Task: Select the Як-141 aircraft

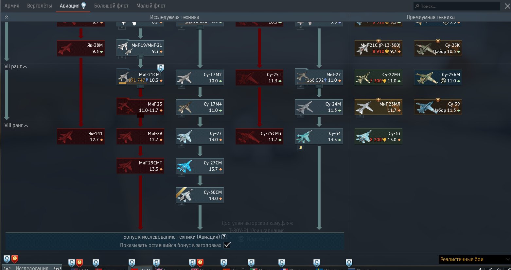Action: [x=81, y=136]
